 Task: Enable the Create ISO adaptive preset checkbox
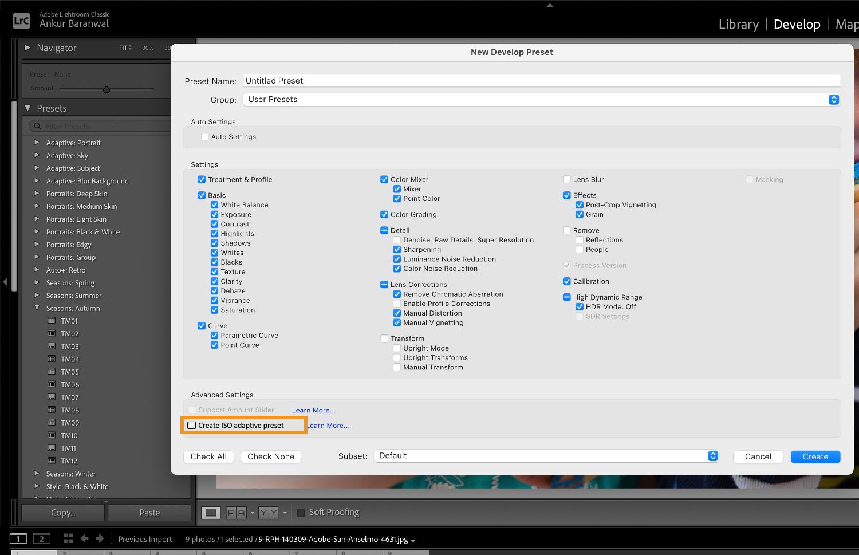click(191, 425)
